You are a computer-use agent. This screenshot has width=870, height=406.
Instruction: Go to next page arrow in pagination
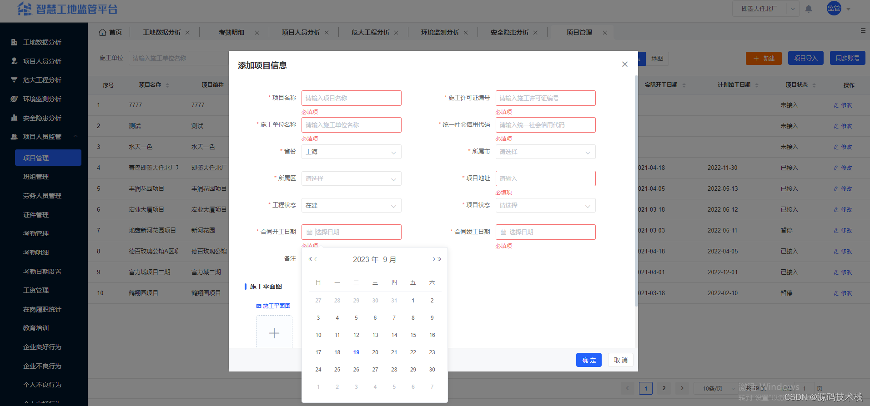[x=682, y=388]
